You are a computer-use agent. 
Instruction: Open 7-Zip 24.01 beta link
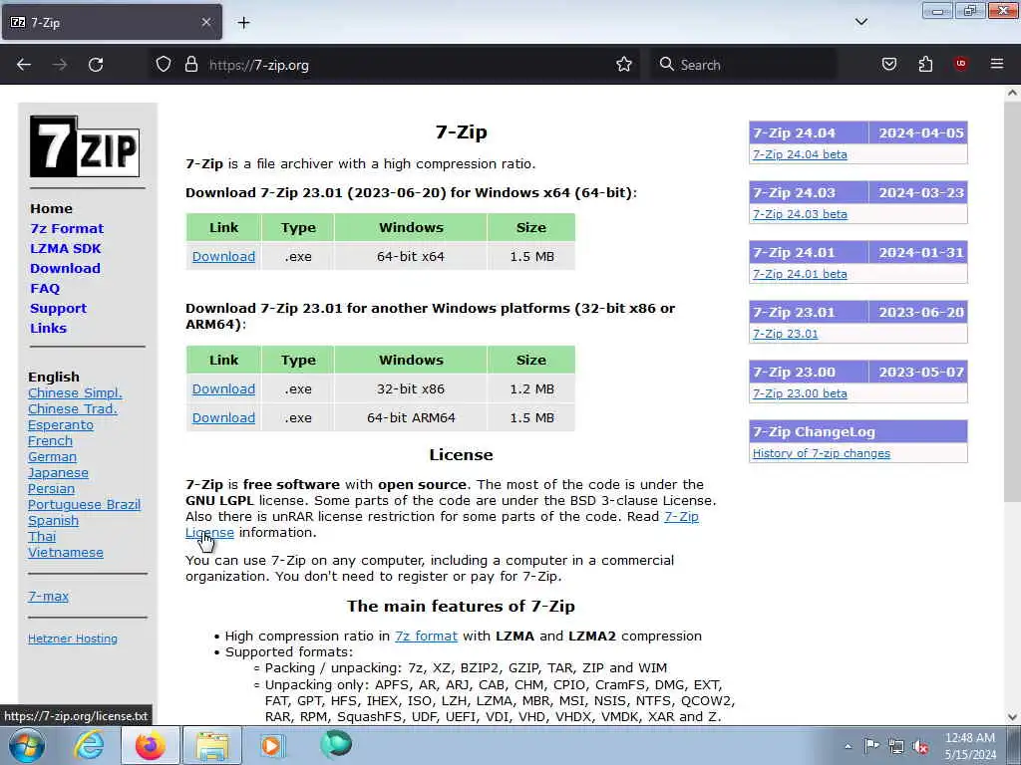[800, 274]
